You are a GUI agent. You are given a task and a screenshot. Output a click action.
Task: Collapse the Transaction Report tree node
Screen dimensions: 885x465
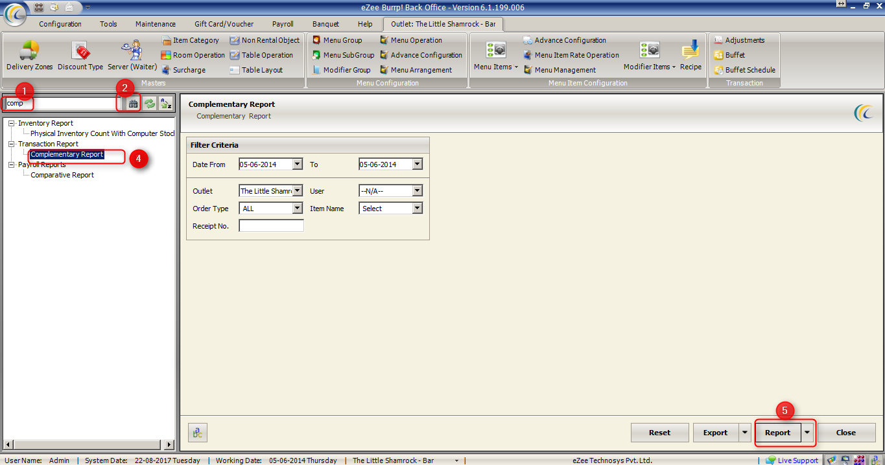[12, 144]
